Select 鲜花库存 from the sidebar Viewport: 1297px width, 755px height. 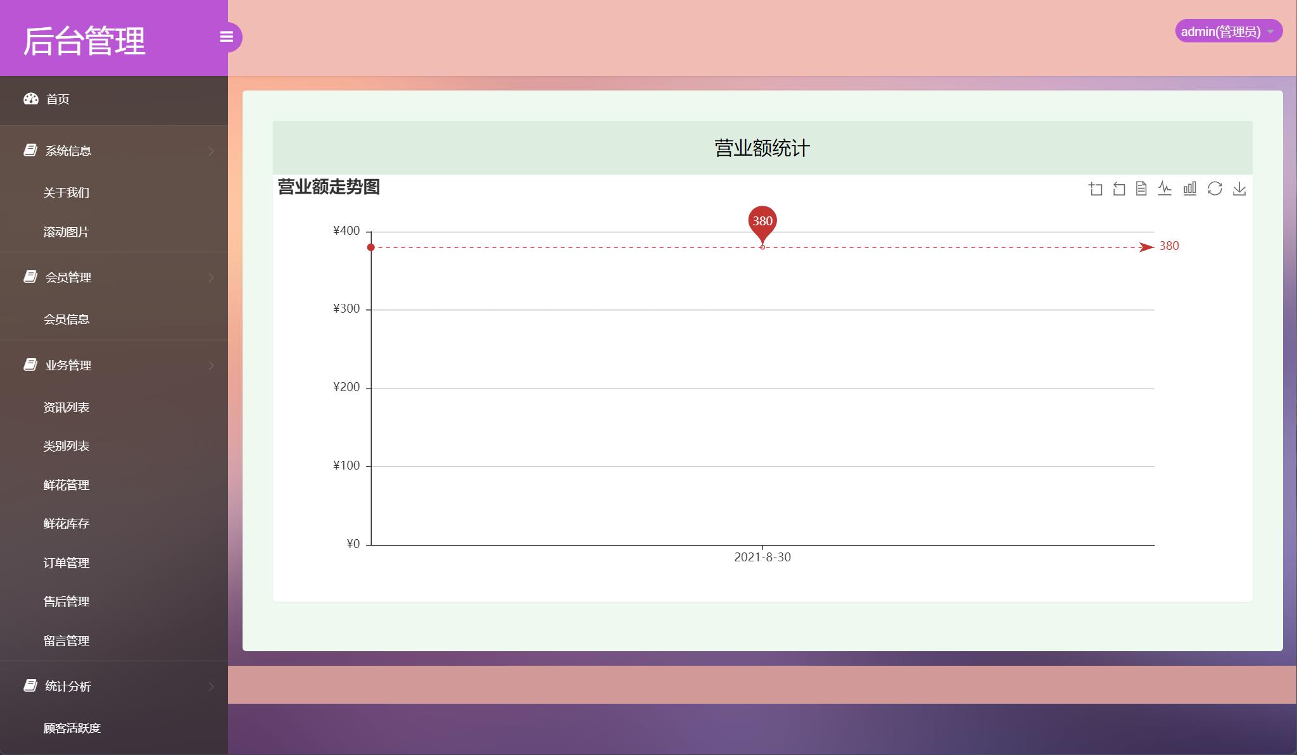click(66, 523)
